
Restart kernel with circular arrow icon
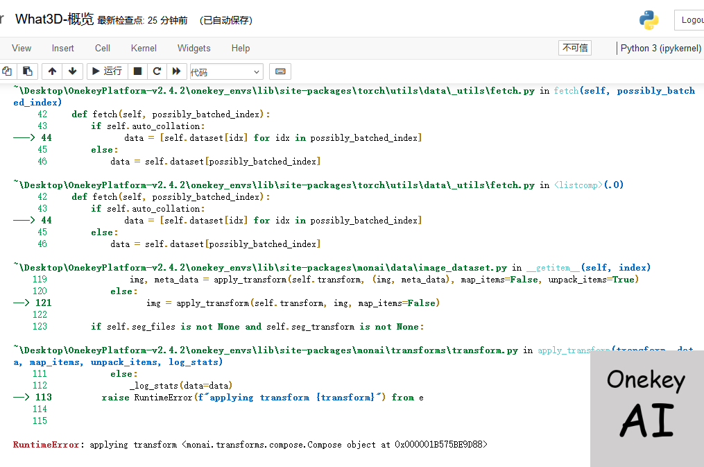tap(157, 71)
